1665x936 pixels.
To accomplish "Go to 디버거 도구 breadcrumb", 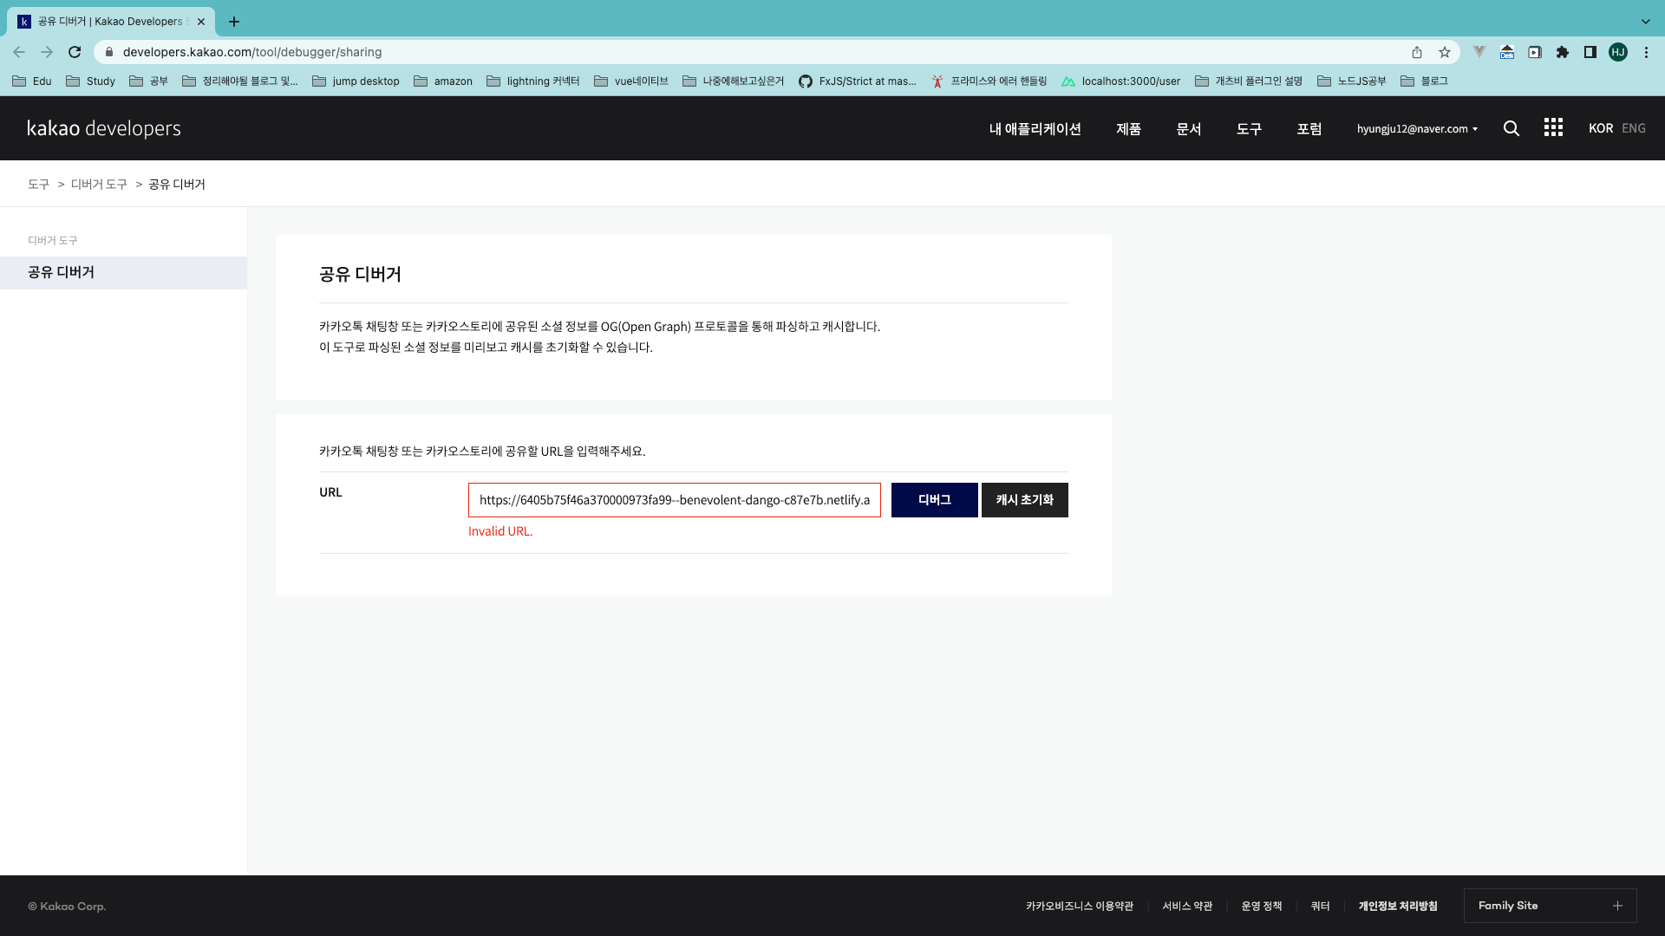I will coord(99,184).
